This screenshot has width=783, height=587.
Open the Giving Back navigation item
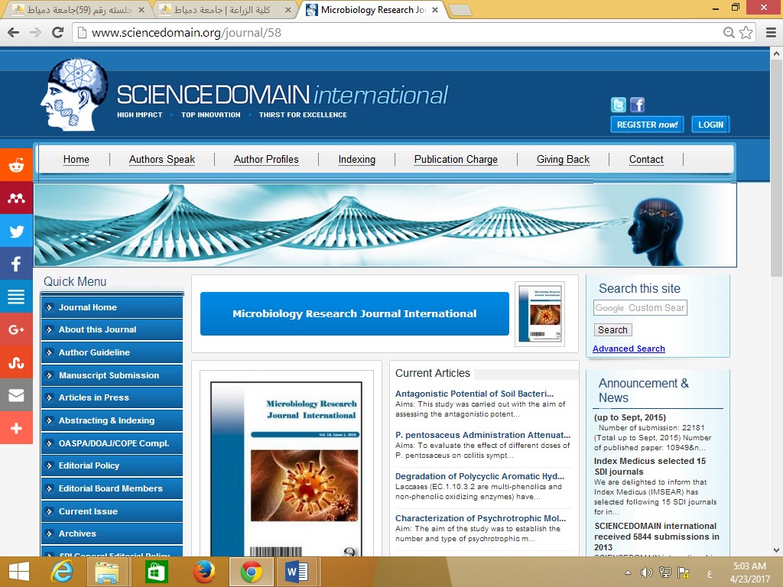563,159
